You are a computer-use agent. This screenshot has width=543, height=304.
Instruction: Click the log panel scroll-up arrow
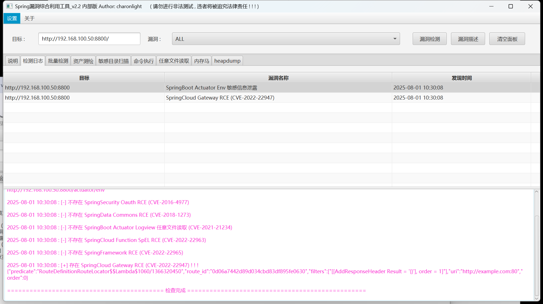click(x=536, y=192)
